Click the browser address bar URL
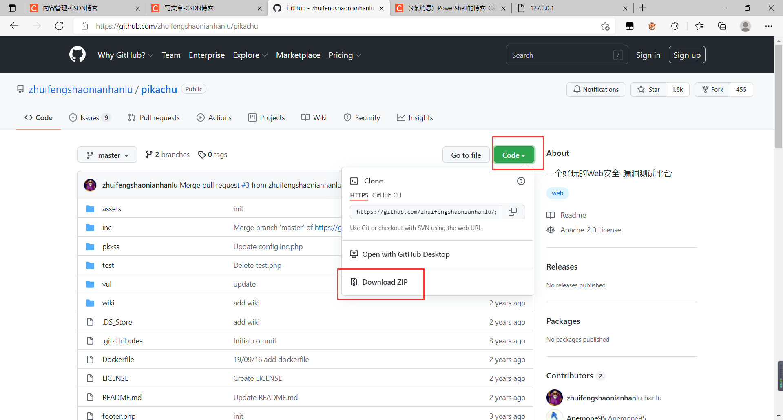Viewport: 783px width, 420px height. [x=177, y=26]
